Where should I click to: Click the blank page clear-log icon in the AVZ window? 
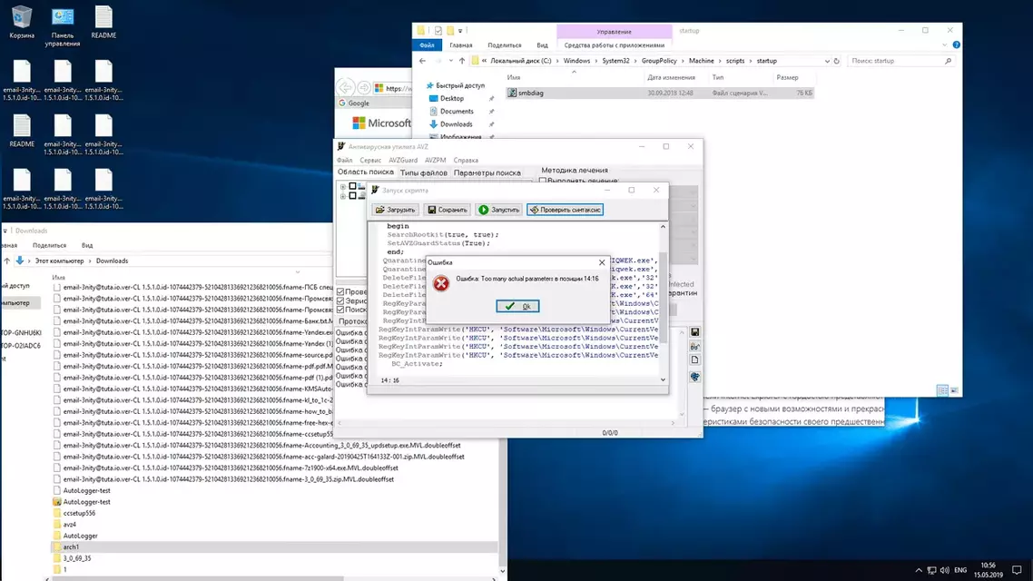point(694,360)
